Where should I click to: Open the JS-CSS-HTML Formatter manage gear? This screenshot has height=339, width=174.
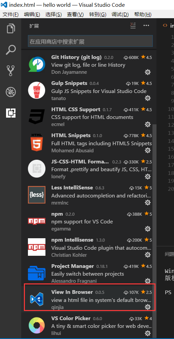148,177
